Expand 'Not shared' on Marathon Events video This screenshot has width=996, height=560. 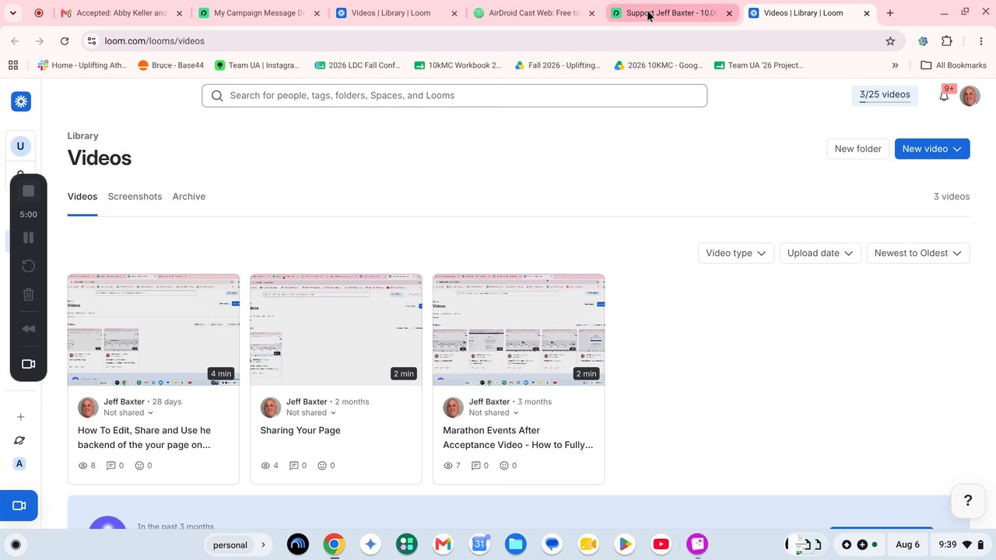[x=494, y=413]
